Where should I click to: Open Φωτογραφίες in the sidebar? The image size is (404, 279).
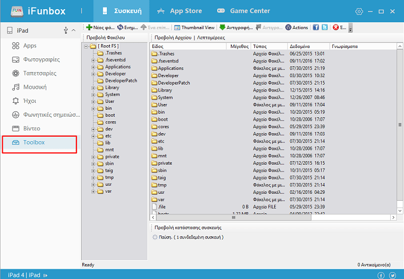(42, 59)
